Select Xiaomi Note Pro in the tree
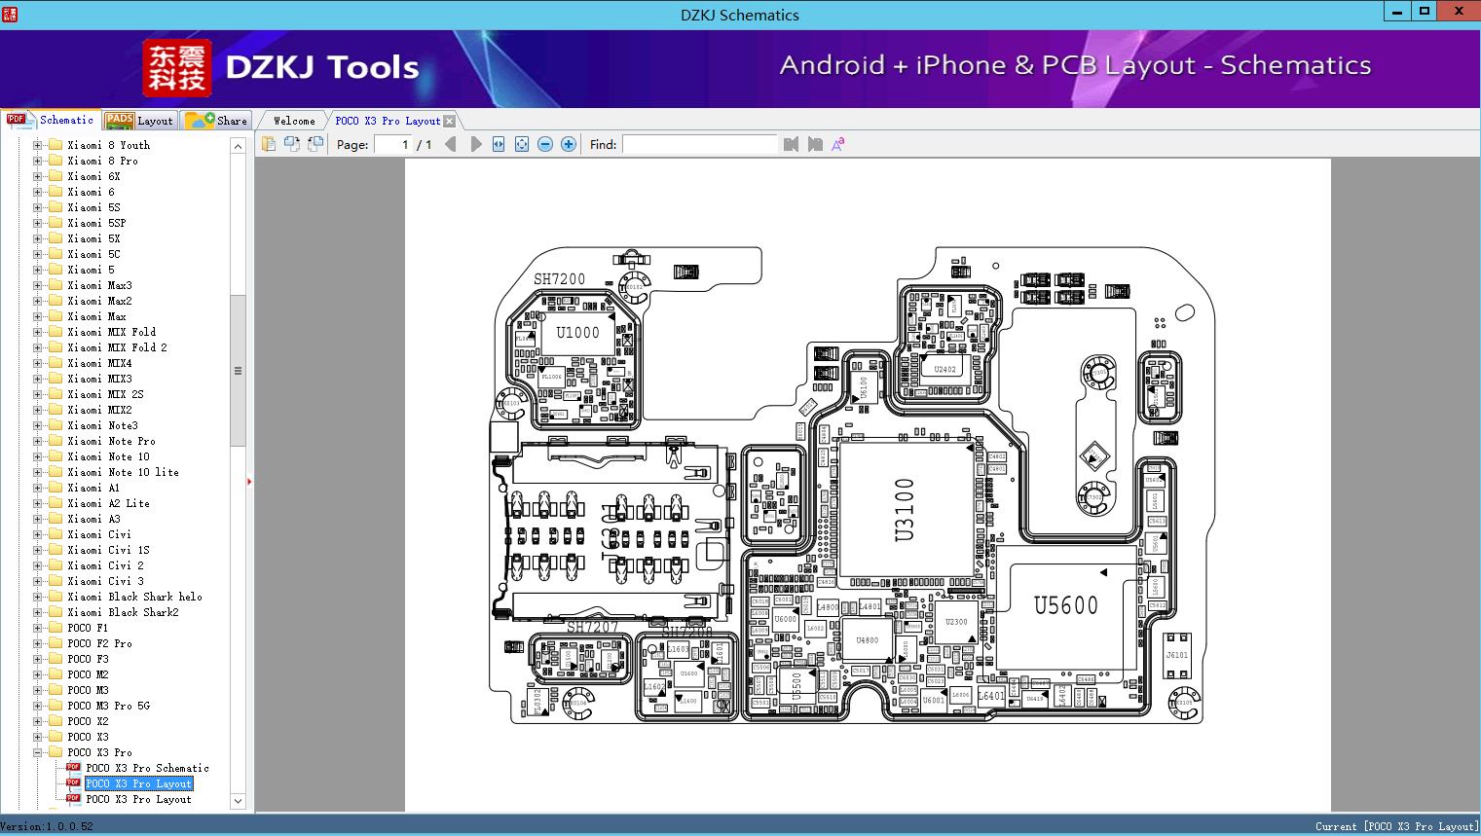 click(x=111, y=441)
